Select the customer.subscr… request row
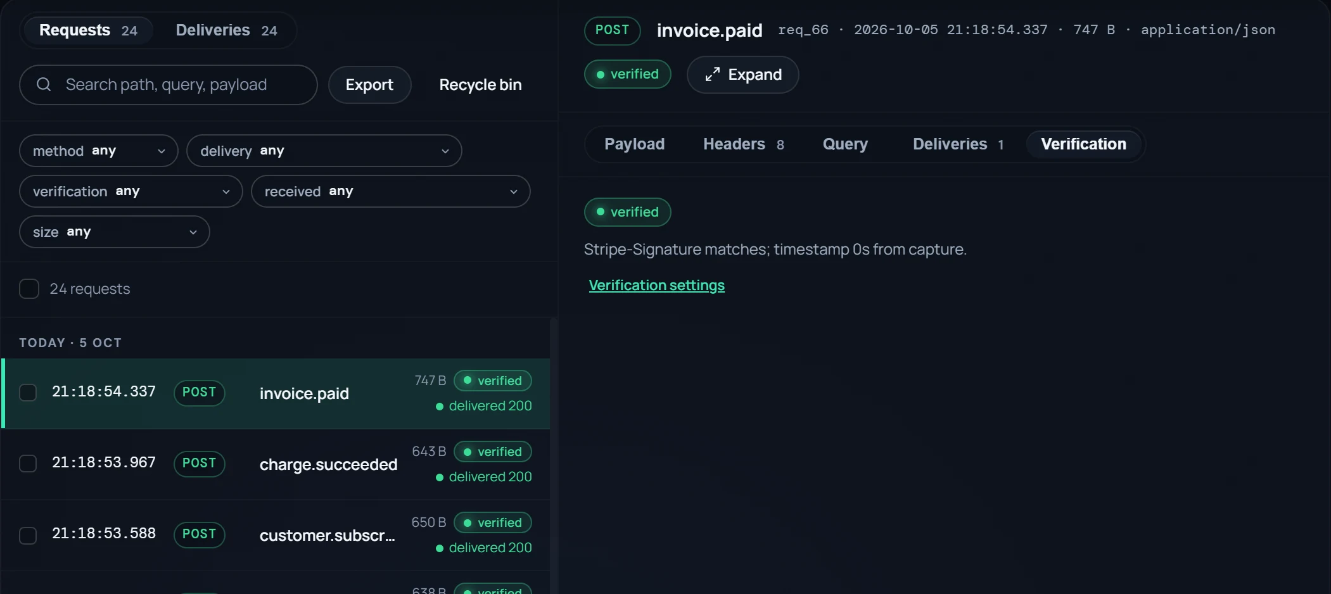Screen dimensions: 1331x594 [x=276, y=535]
